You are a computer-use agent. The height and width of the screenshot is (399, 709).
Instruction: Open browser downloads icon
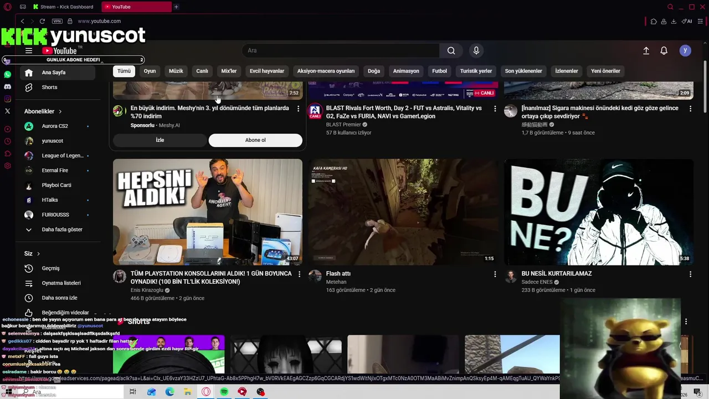click(674, 21)
